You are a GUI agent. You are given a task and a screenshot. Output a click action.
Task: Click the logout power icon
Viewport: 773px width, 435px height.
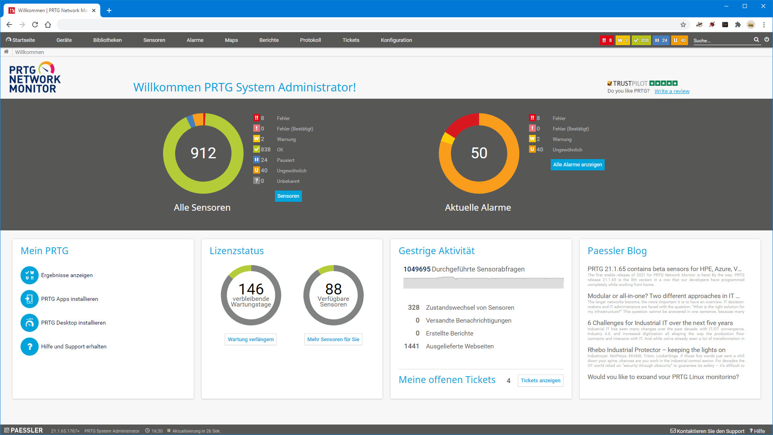(x=767, y=39)
